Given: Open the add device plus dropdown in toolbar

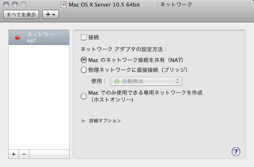Looking at the screenshot, I should coord(51,14).
